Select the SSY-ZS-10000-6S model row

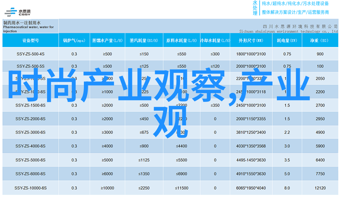pos(30,188)
